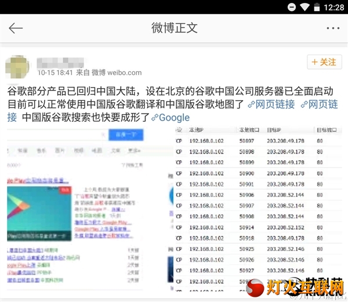Select port cell 50898 in table
Screen dimensions: 348x302
(x=246, y=152)
